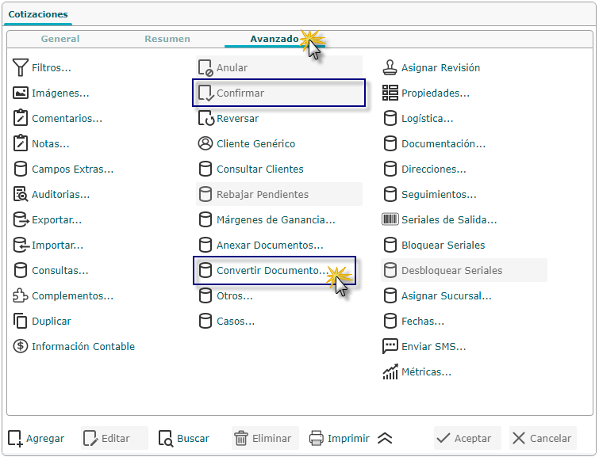Image resolution: width=599 pixels, height=457 pixels.
Task: Click the Exportar database arrow icon
Action: 21,219
